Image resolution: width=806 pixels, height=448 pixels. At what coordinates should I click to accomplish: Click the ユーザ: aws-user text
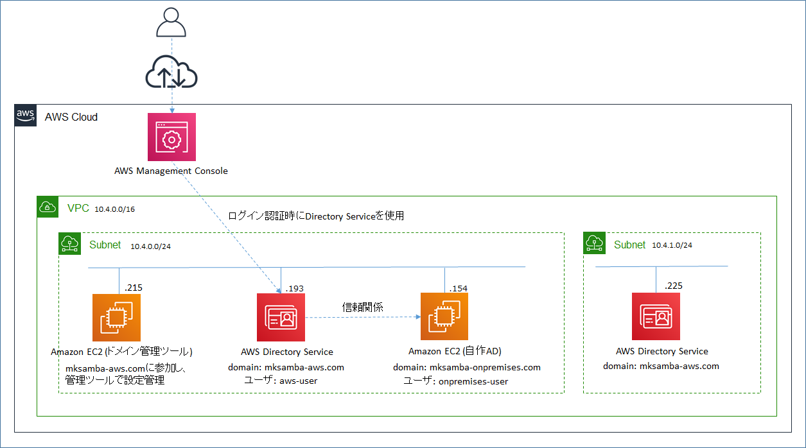[281, 381]
